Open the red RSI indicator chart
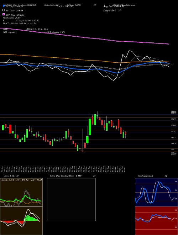Image resolution: width=178 pixels, height=235 pixels. click(156, 221)
